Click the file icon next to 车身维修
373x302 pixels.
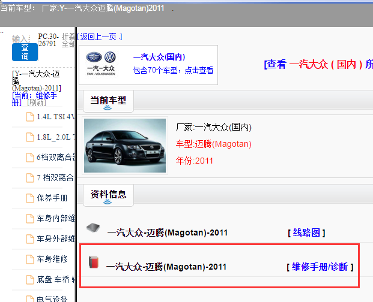click(30, 259)
